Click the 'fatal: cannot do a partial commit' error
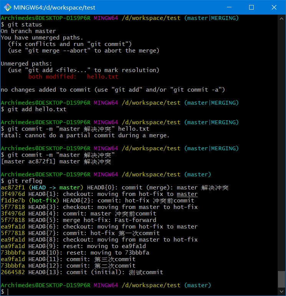 [x=85, y=135]
